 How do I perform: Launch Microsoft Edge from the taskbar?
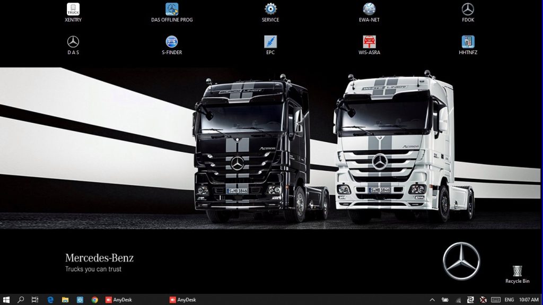click(x=50, y=300)
